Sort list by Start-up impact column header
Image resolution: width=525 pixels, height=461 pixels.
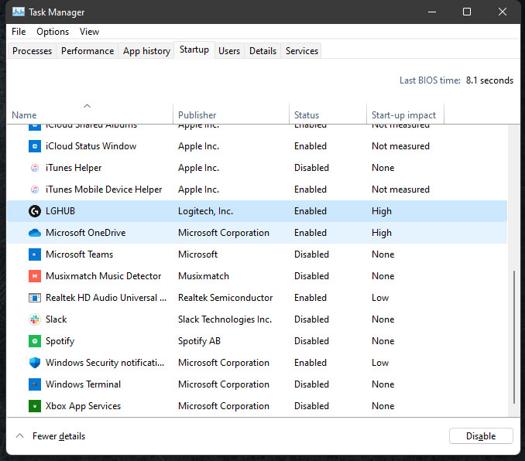[x=406, y=113]
